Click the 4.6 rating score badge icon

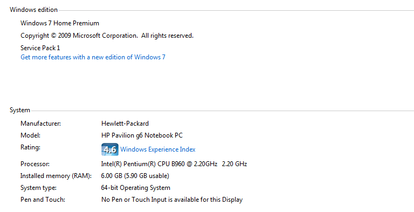[110, 149]
